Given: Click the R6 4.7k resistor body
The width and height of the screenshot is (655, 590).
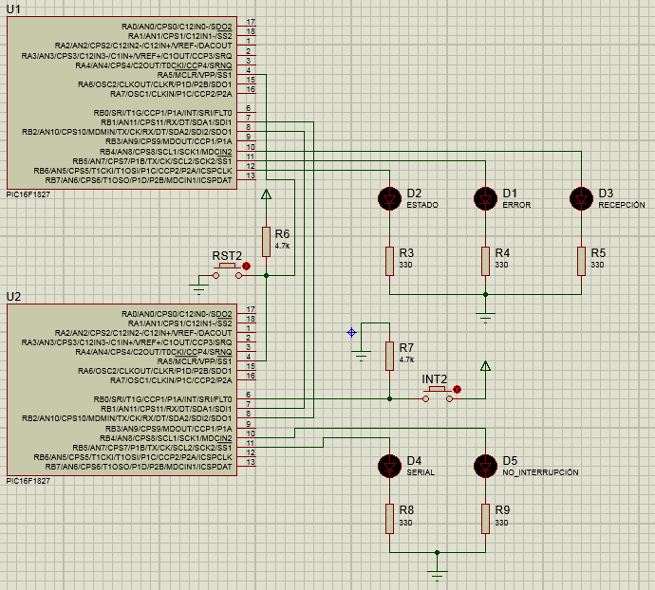Looking at the screenshot, I should (266, 242).
